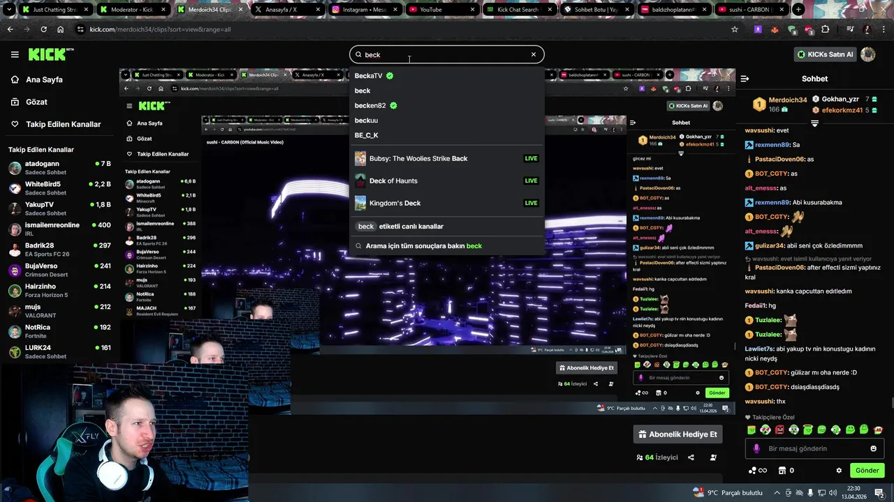This screenshot has height=502, width=894.
Task: Click the share icon beside 64 İzleyici
Action: pyautogui.click(x=691, y=457)
